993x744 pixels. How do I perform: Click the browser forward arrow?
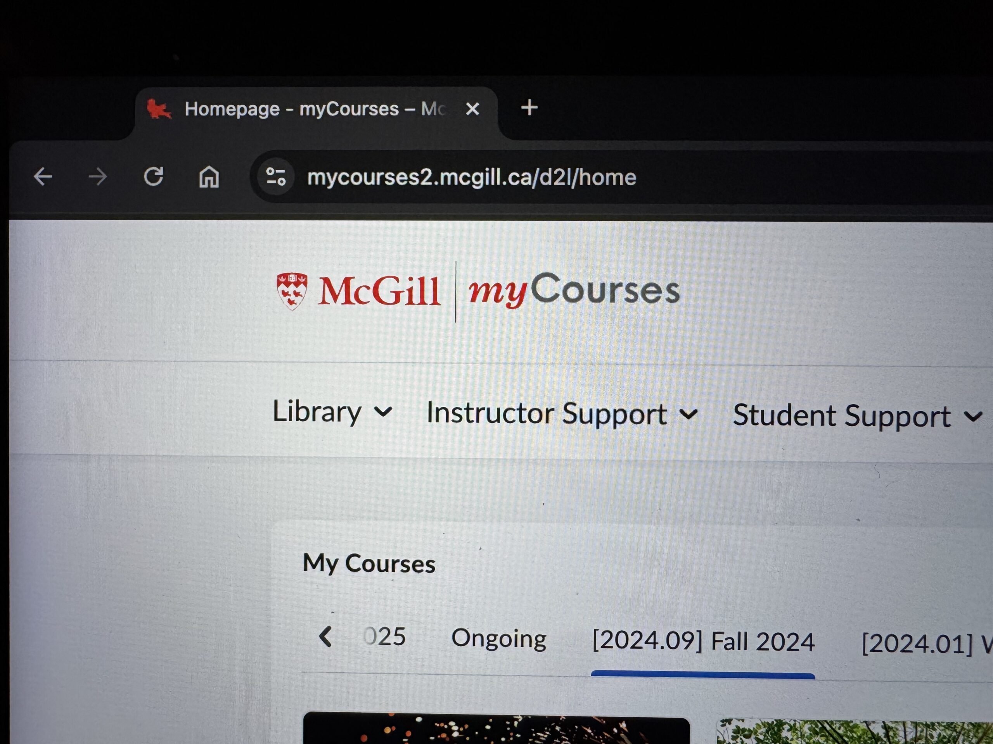tap(97, 176)
